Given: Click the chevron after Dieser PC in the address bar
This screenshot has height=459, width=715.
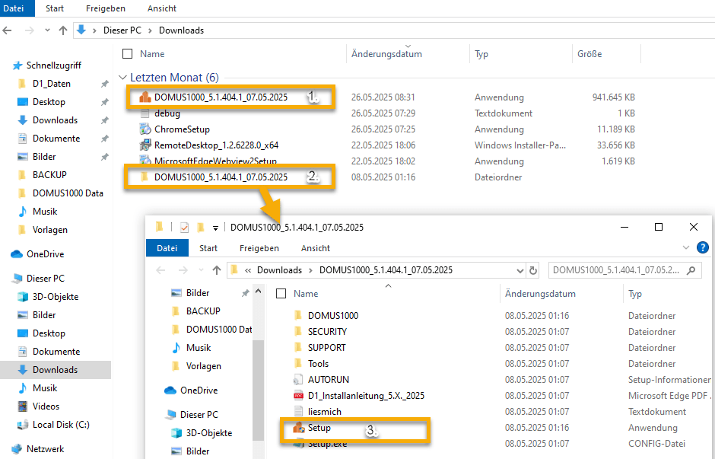Looking at the screenshot, I should coord(150,30).
